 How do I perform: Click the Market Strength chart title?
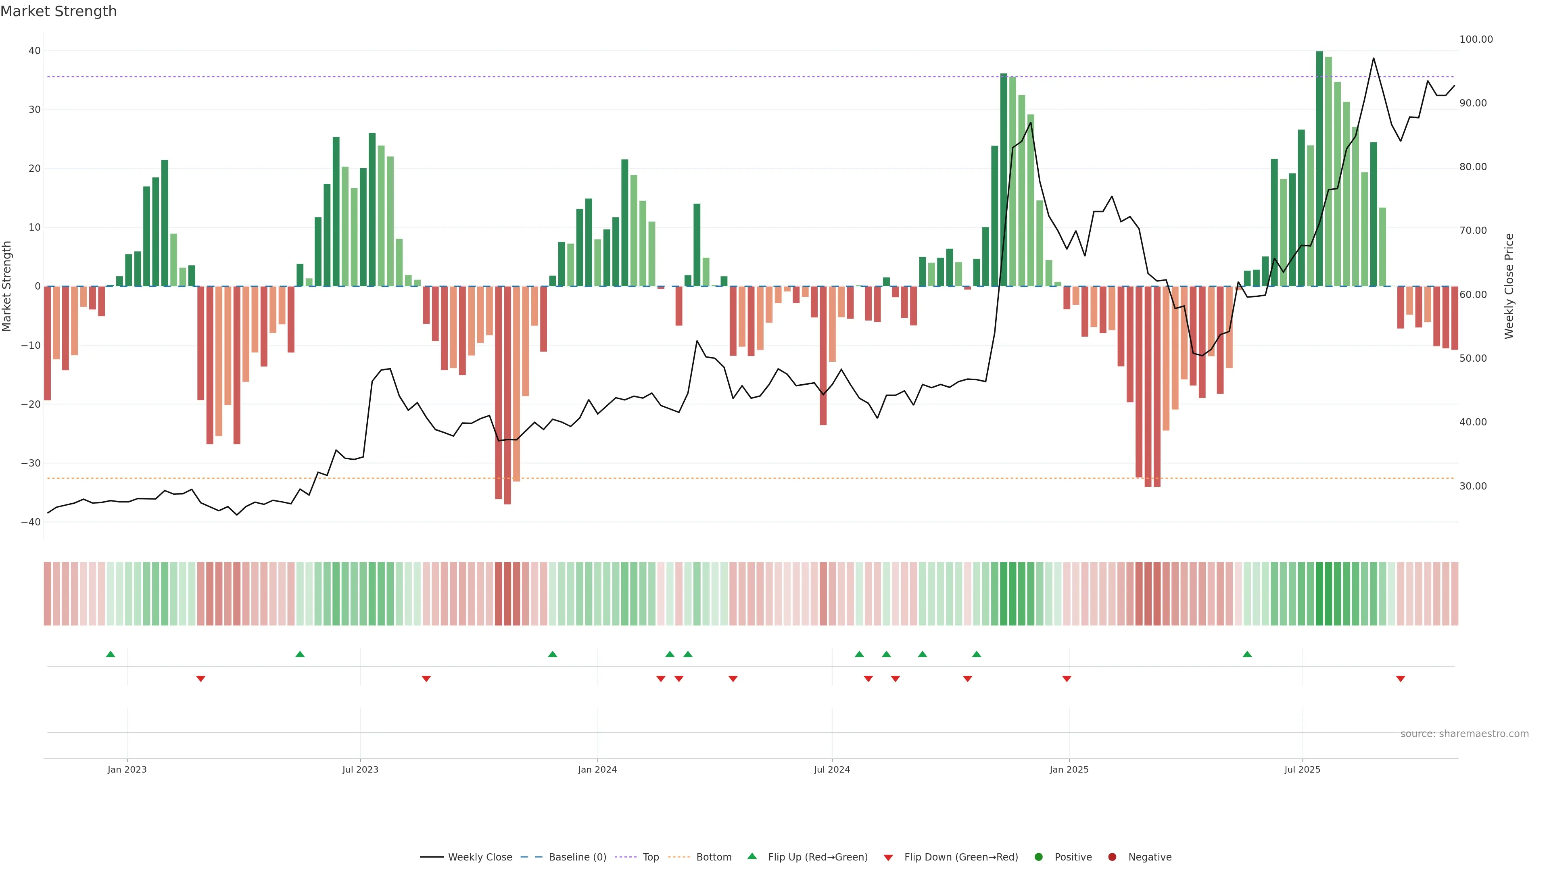(58, 11)
